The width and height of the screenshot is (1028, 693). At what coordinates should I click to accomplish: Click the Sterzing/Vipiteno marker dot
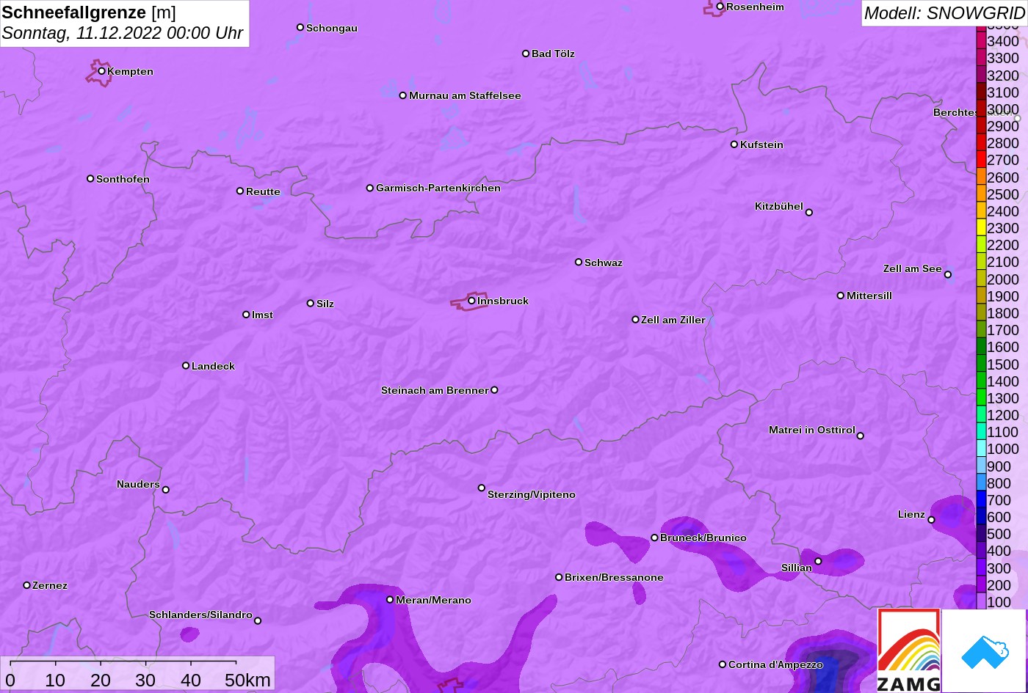482,488
